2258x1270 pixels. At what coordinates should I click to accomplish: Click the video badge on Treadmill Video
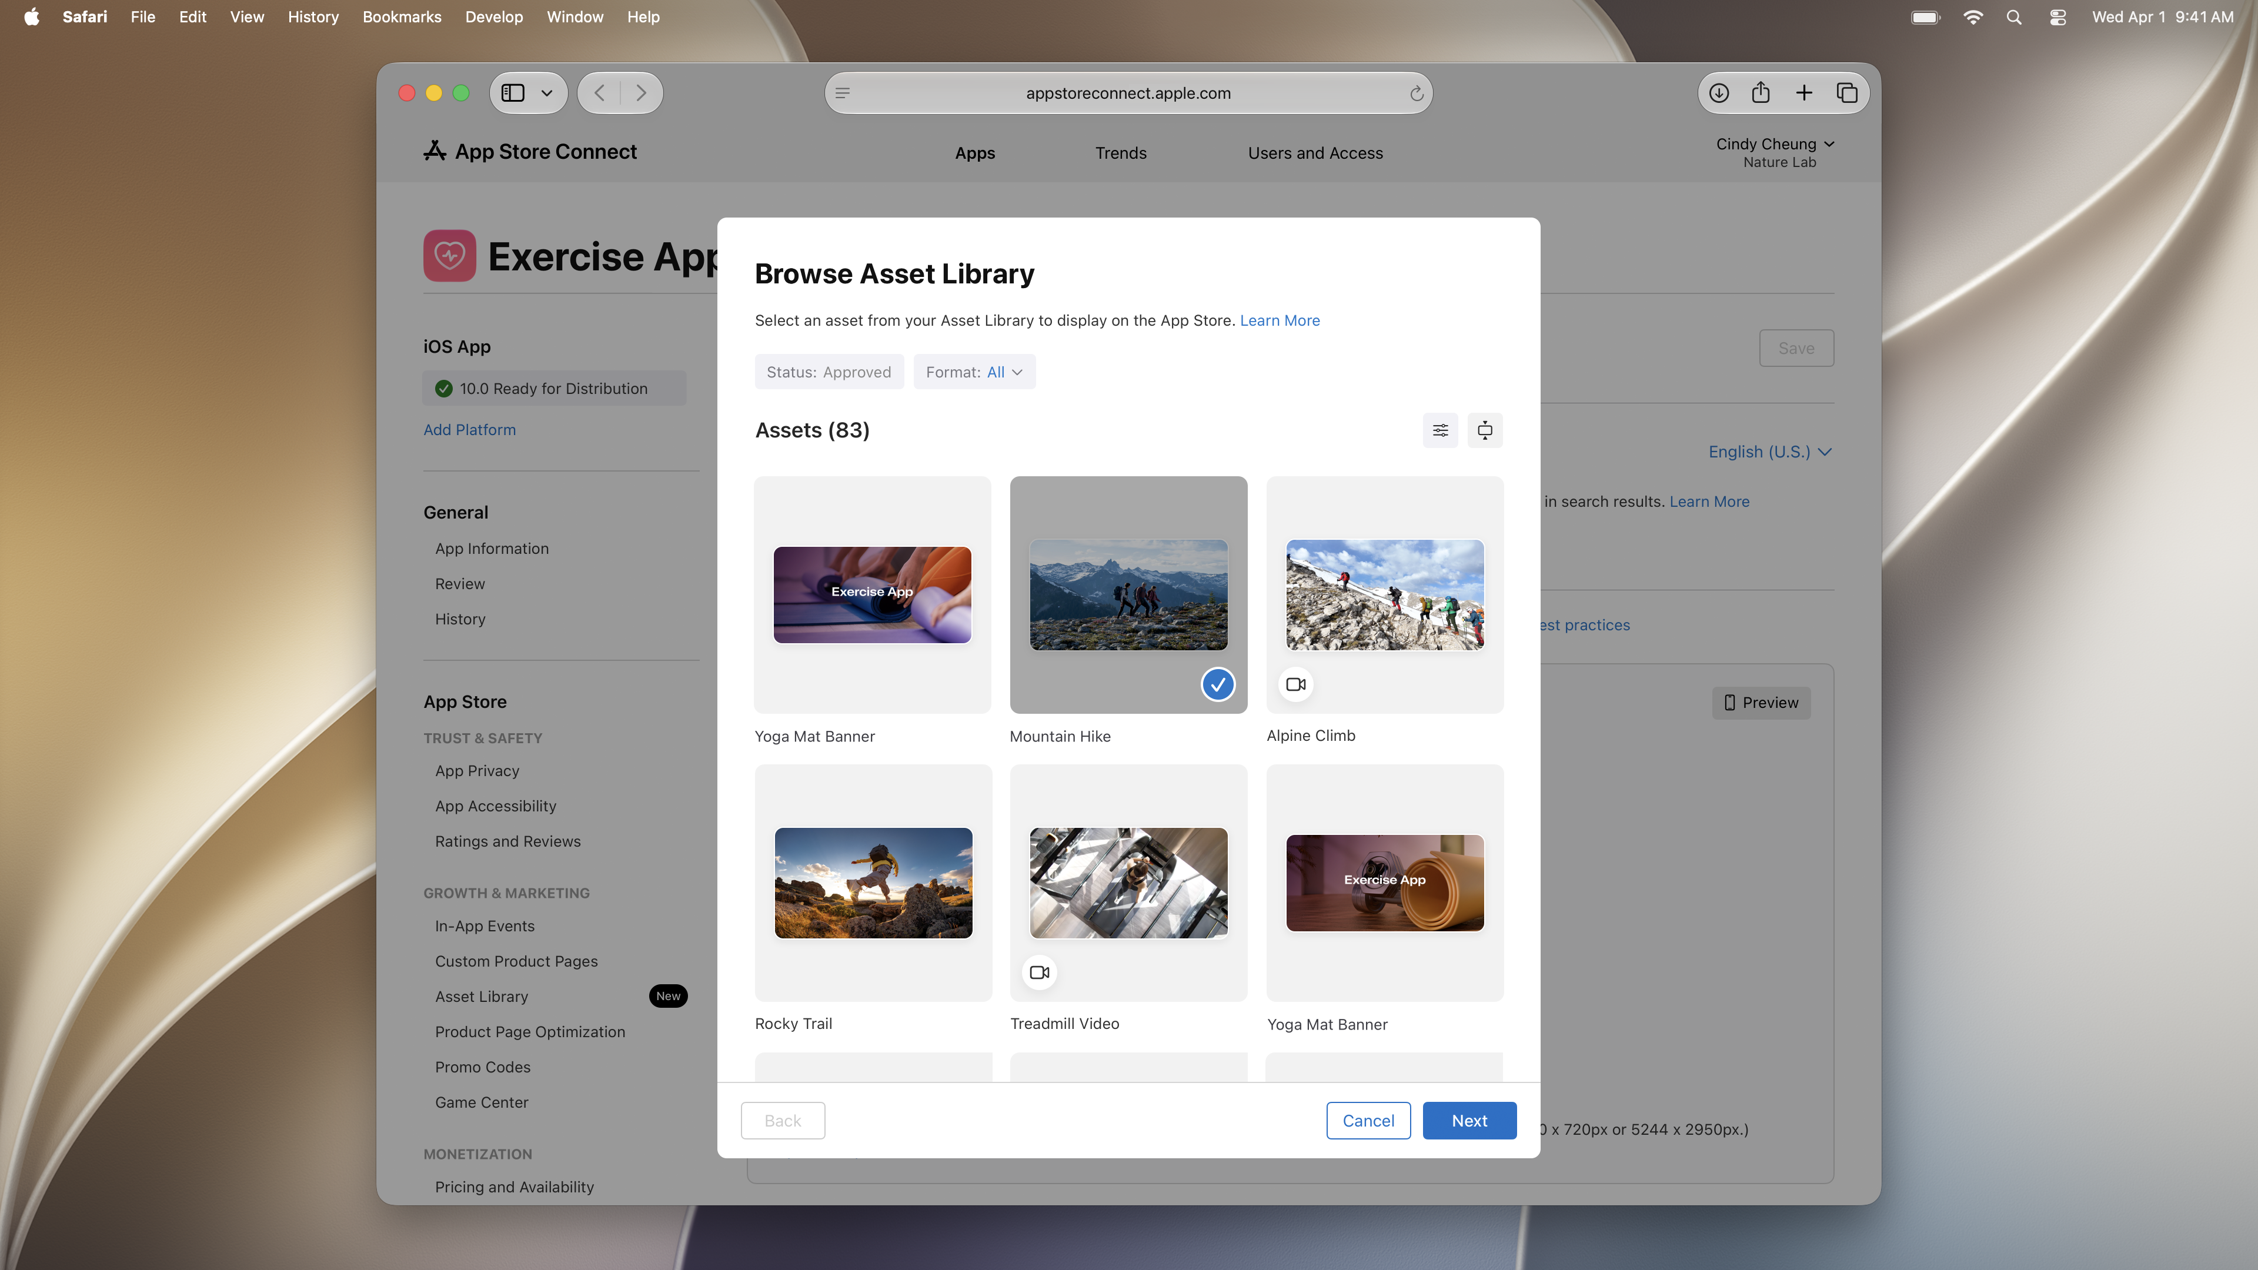pyautogui.click(x=1040, y=973)
